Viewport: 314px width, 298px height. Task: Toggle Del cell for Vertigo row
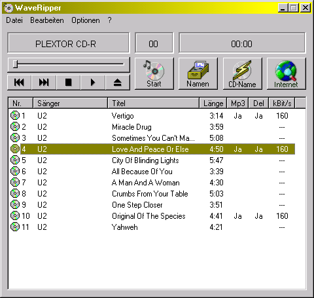point(258,116)
